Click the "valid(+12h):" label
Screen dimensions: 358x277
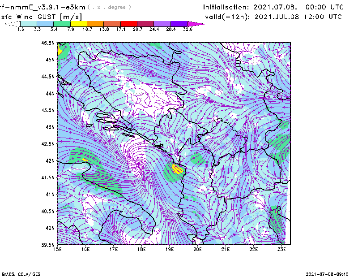click(x=227, y=17)
